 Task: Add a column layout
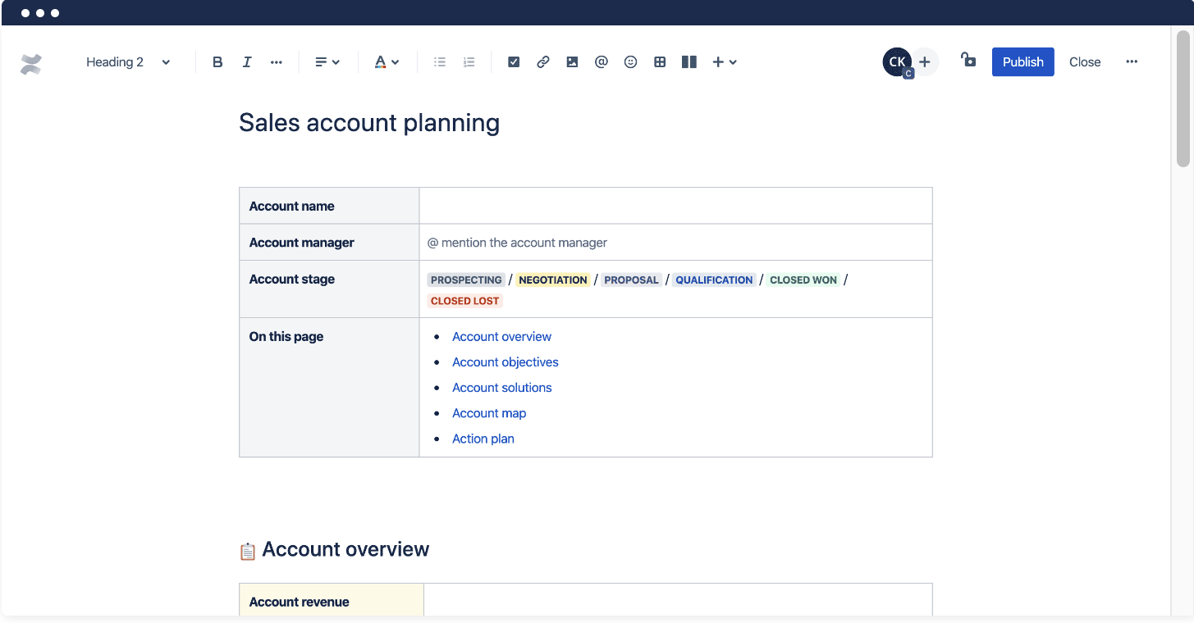[x=688, y=61]
